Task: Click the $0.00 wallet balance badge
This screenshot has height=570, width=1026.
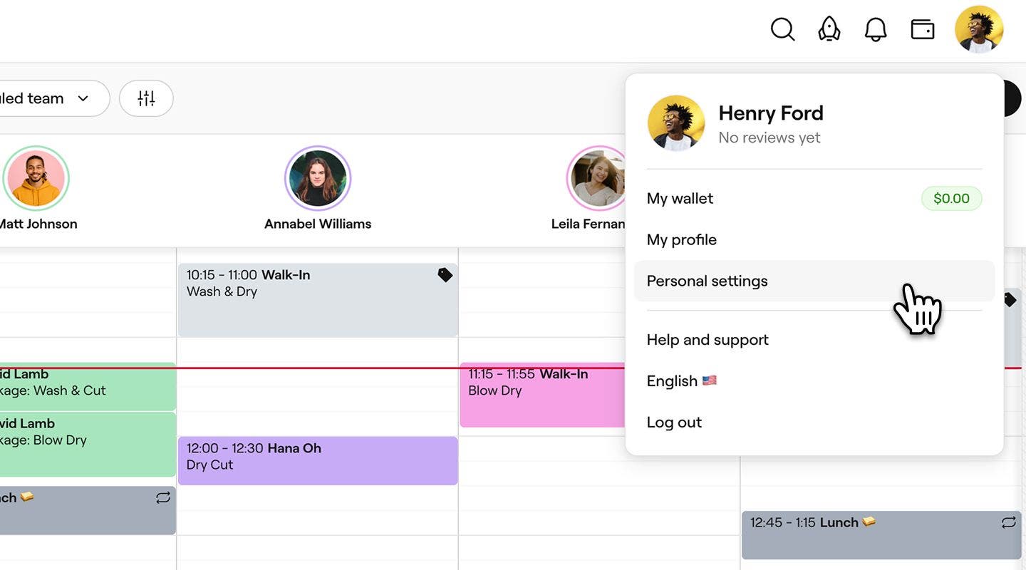Action: (x=951, y=199)
